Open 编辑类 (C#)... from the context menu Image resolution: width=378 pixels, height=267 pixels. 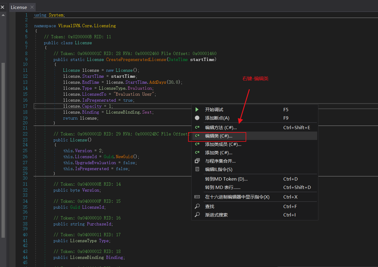(x=255, y=136)
